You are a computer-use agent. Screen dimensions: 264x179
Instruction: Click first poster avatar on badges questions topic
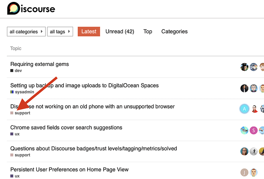pos(244,151)
